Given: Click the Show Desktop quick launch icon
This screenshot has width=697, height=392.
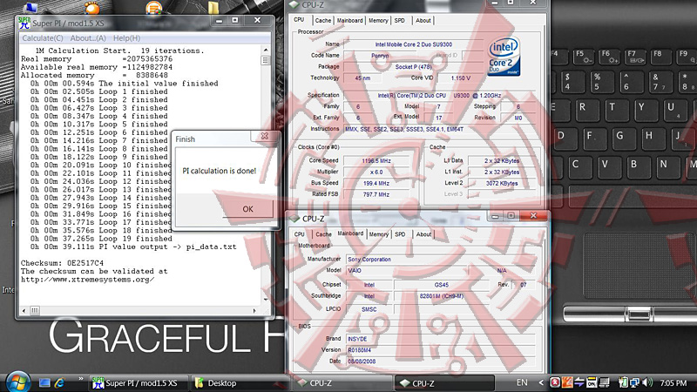Looking at the screenshot, I should pos(44,382).
